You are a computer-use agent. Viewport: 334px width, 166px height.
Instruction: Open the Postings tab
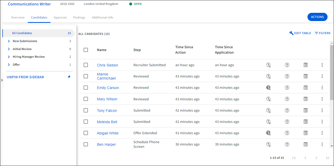pyautogui.click(x=79, y=17)
